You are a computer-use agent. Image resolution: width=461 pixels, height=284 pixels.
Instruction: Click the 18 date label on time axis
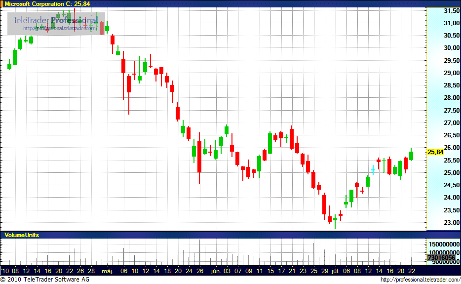[167, 271]
